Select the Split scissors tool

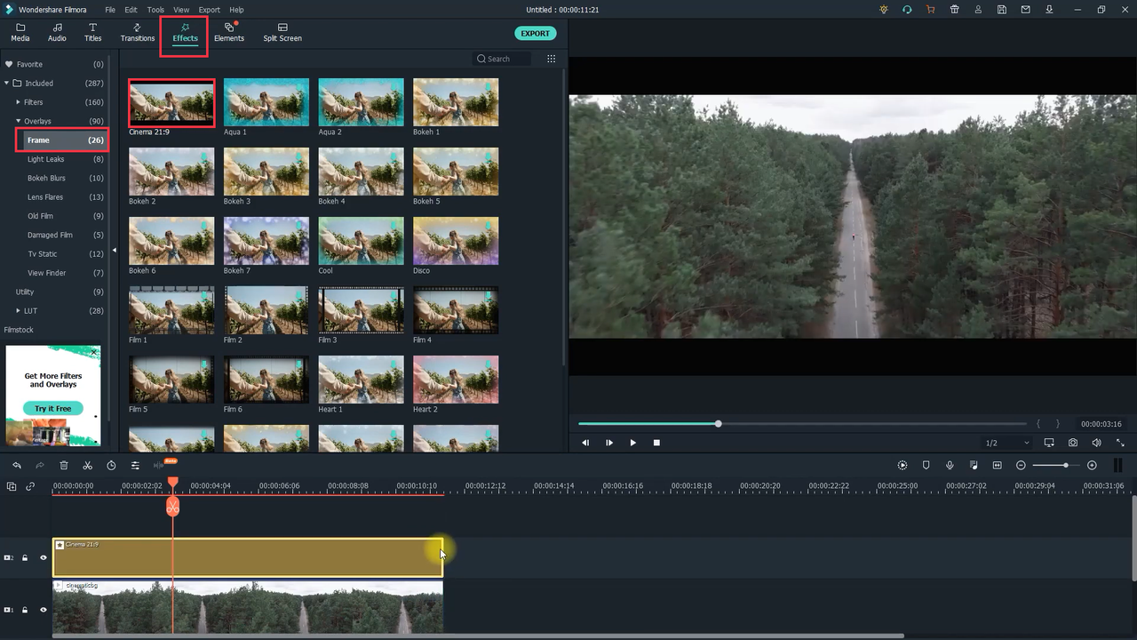tap(87, 465)
